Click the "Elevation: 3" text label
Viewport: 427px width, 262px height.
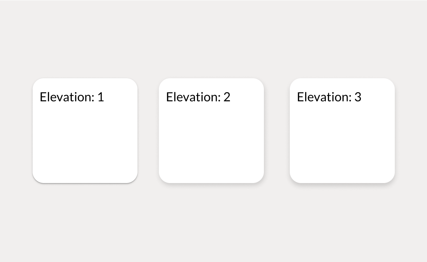329,97
